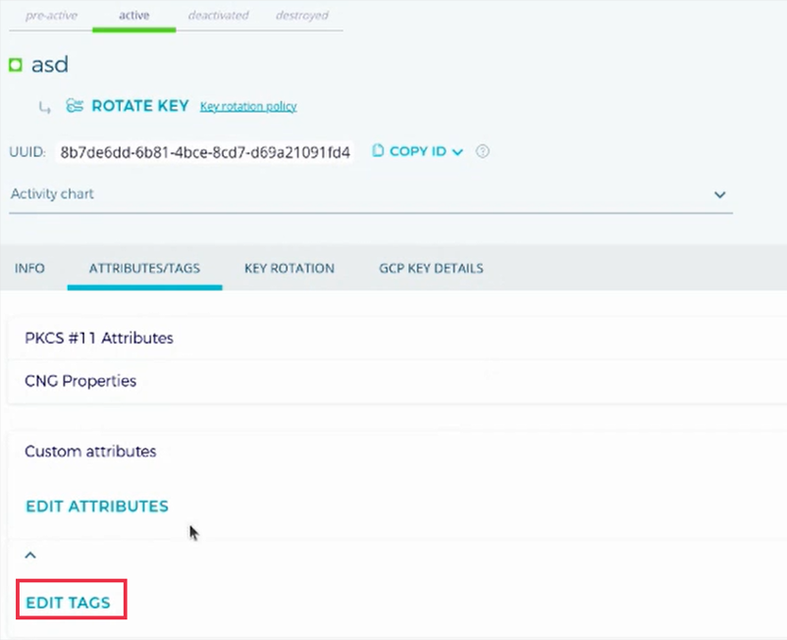
Task: Expand the Activity chart chevron
Action: coord(720,194)
